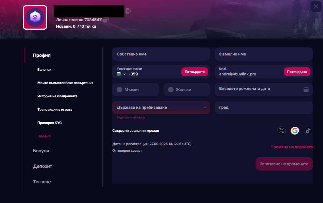This screenshot has height=203, width=323.
Task: Click the Bulgarian flag icon
Action: click(119, 74)
